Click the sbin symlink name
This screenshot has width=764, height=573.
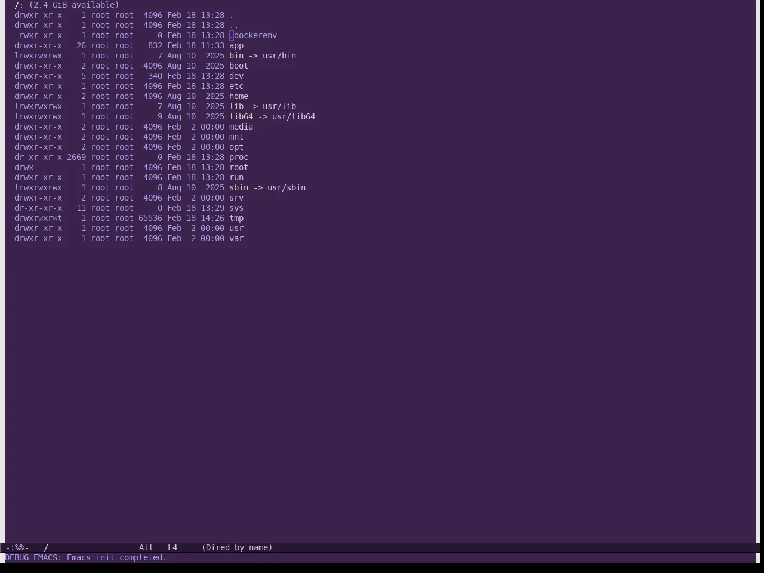click(x=239, y=187)
